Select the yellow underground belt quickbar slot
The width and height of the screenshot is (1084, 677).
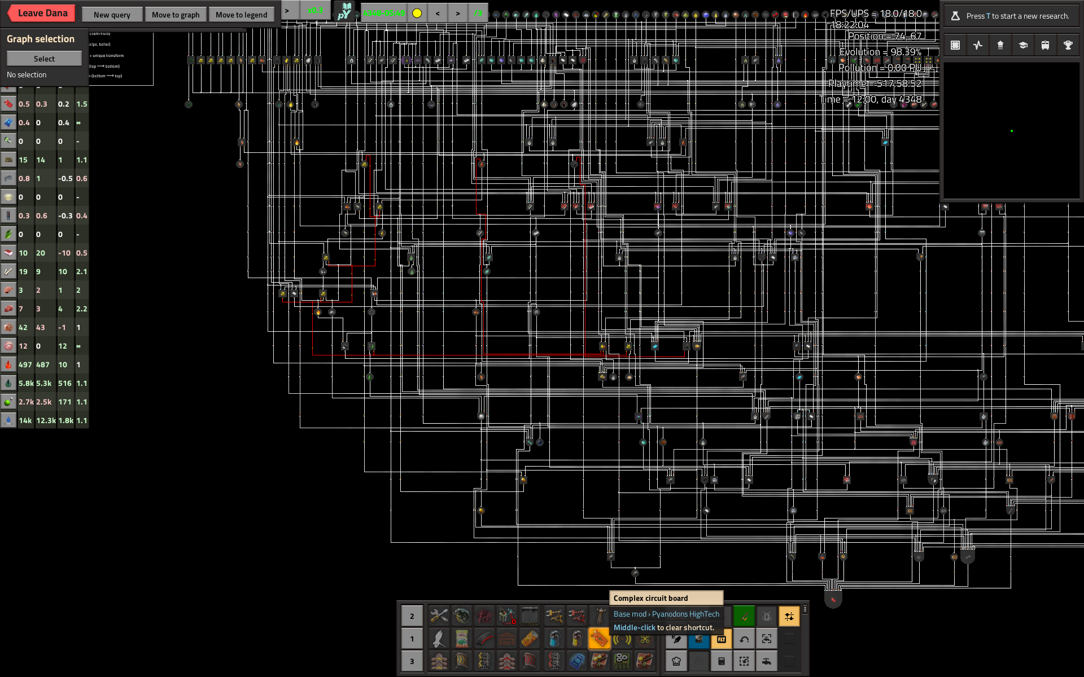[462, 661]
